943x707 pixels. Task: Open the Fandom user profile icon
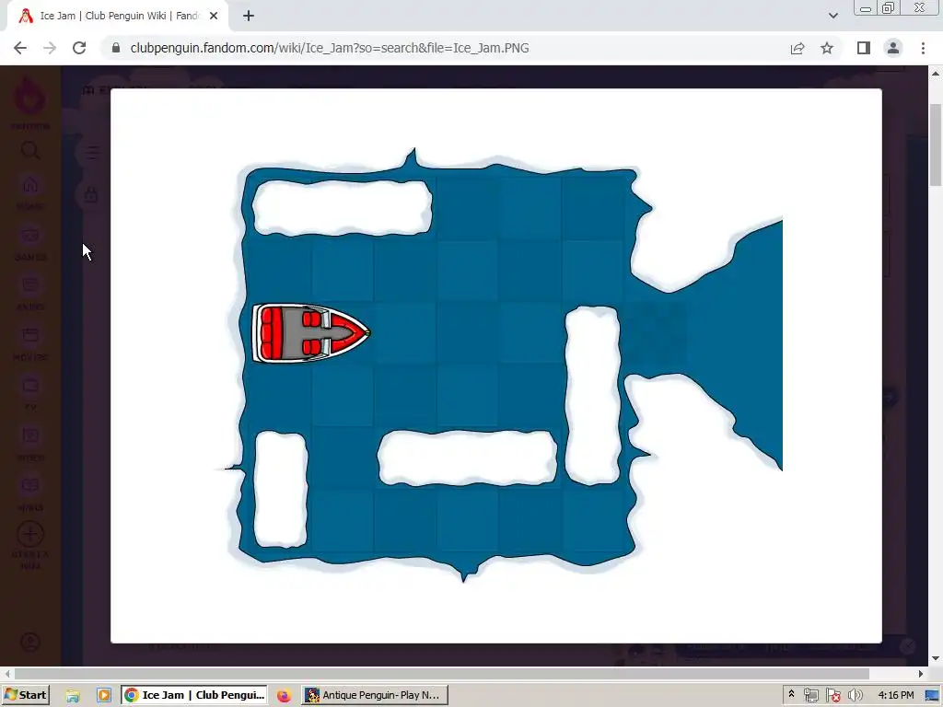coord(30,642)
